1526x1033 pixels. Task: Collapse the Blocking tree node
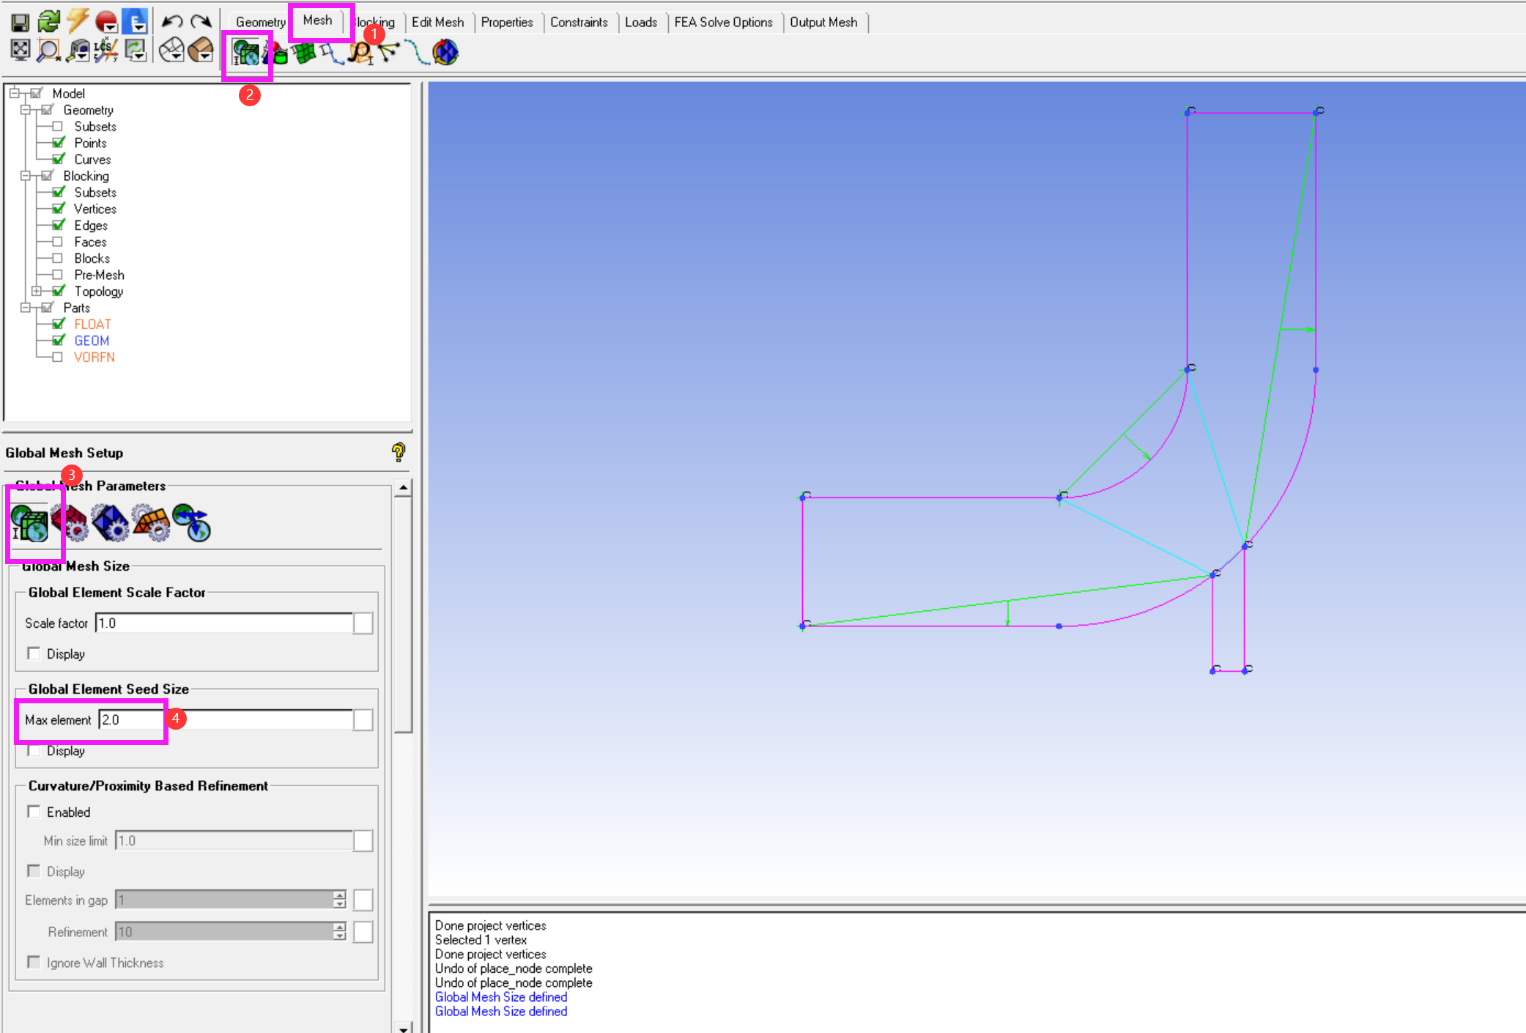click(25, 176)
